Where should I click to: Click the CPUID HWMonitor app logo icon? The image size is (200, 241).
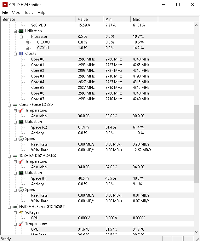[x=5, y=4]
